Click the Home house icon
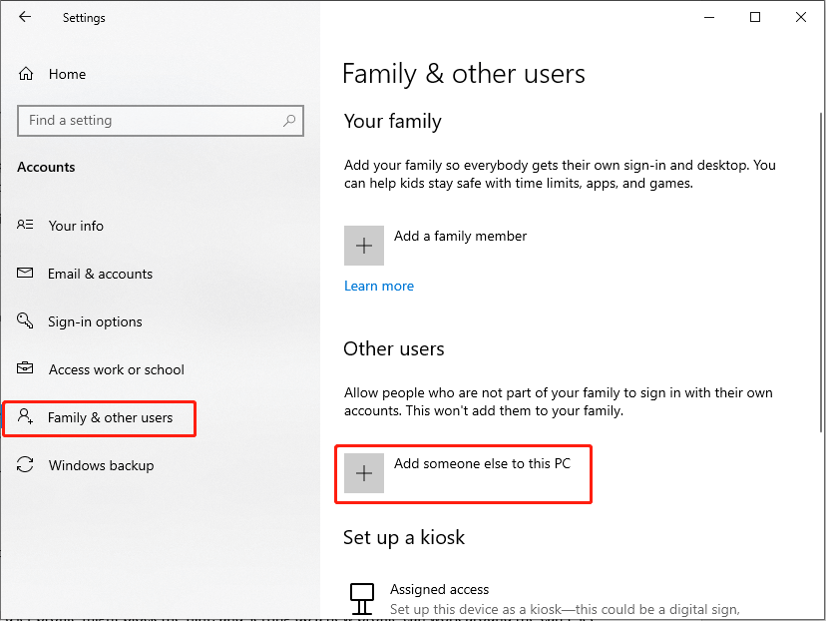 [25, 73]
